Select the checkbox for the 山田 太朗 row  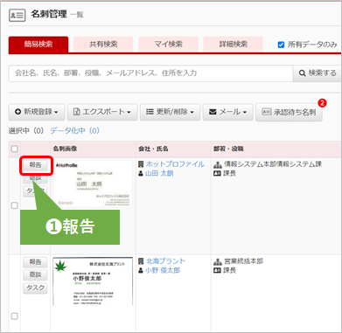click(x=14, y=205)
